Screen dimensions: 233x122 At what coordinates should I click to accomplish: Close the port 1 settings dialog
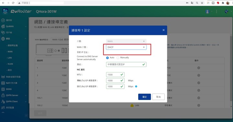coord(163,30)
